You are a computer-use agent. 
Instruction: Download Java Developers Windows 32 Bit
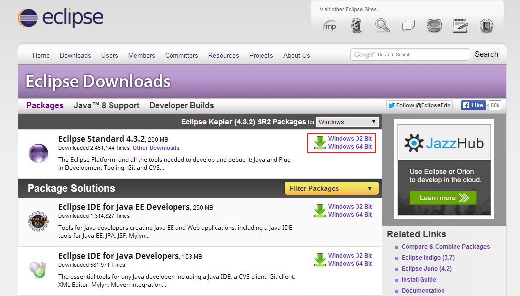coord(350,256)
